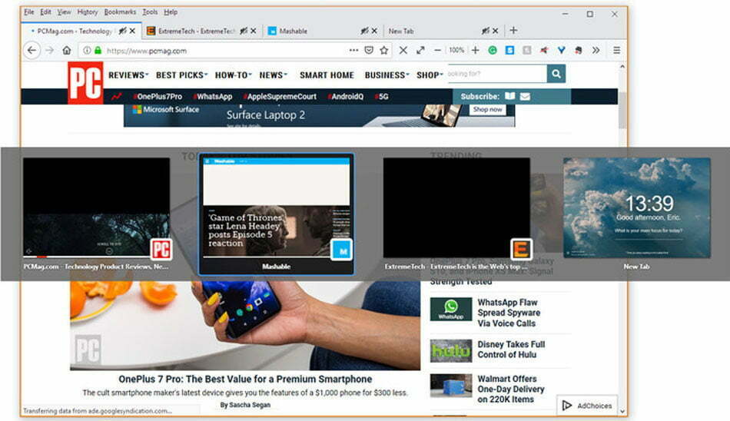Viewport: 730px width, 421px height.
Task: Open the page actions three-dot menu
Action: pos(353,50)
